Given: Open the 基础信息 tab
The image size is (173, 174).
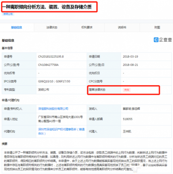Looking at the screenshot, I should [x=17, y=27].
